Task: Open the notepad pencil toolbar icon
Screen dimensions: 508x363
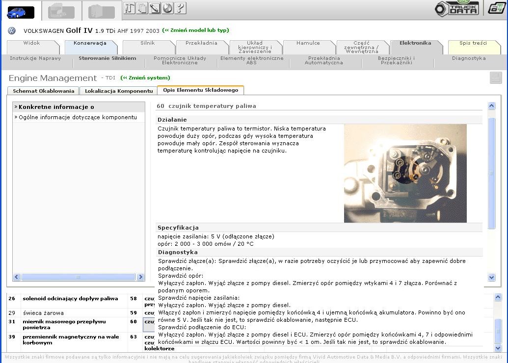Action: [155, 8]
